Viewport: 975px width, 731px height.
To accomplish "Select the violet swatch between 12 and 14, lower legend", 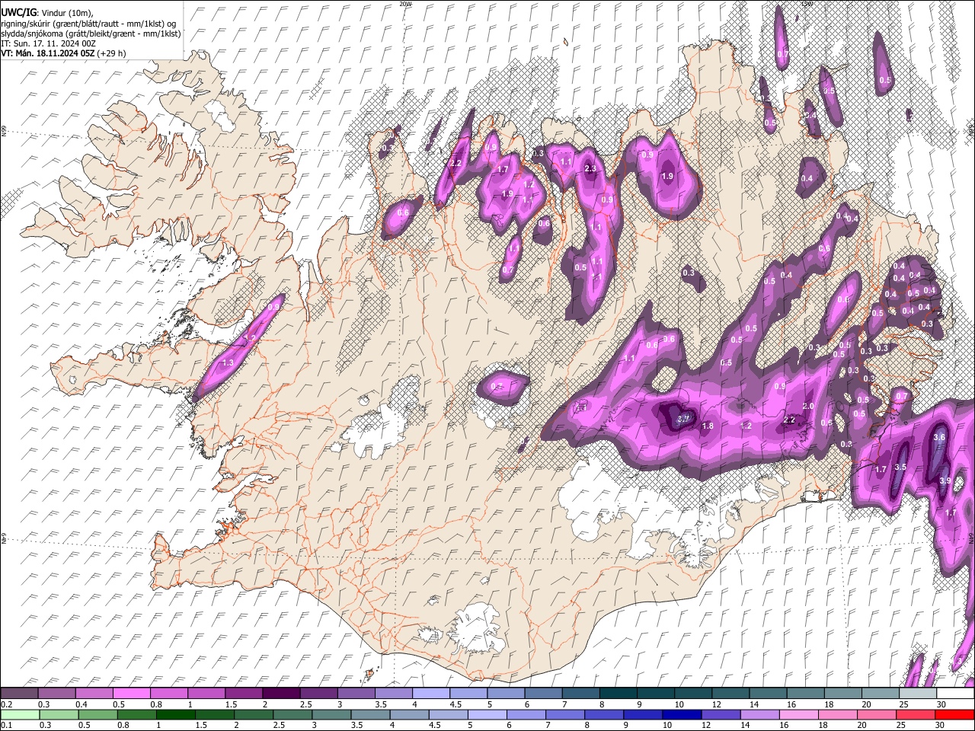I will (x=721, y=714).
